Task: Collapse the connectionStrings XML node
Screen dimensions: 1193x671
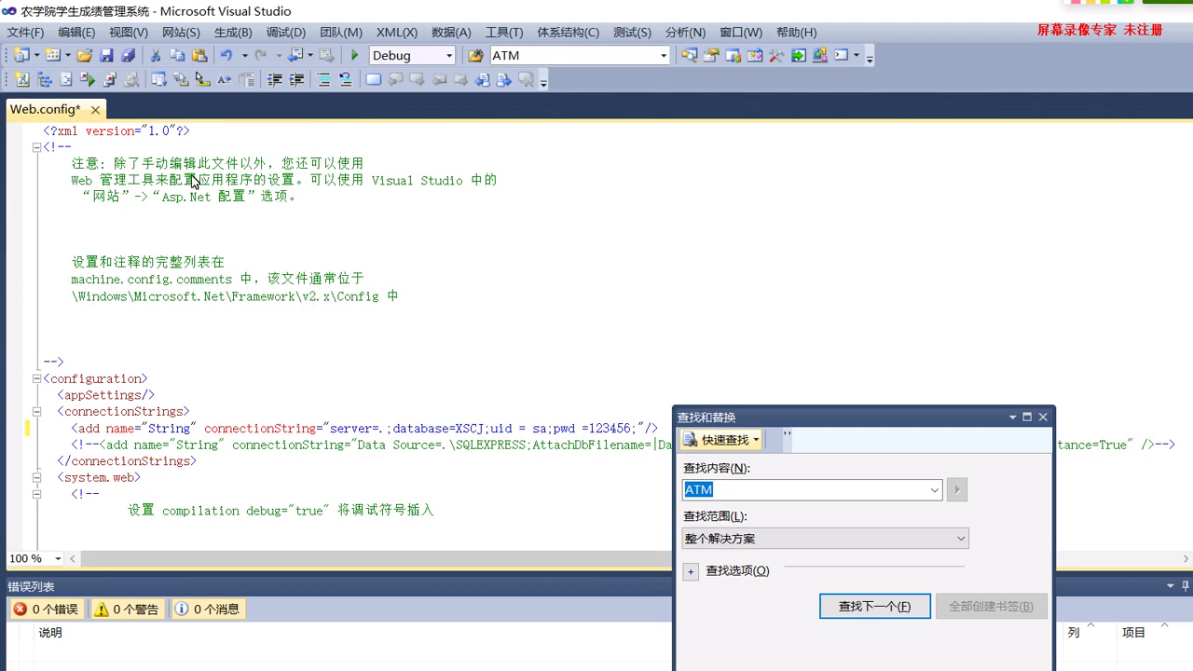Action: tap(36, 412)
